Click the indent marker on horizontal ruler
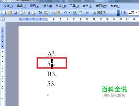The width and height of the screenshot is (139, 106). click(47, 19)
